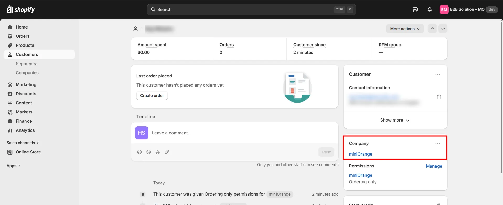Viewport: 503px width, 205px height.
Task: Click the Shopify logo
Action: 20,9
